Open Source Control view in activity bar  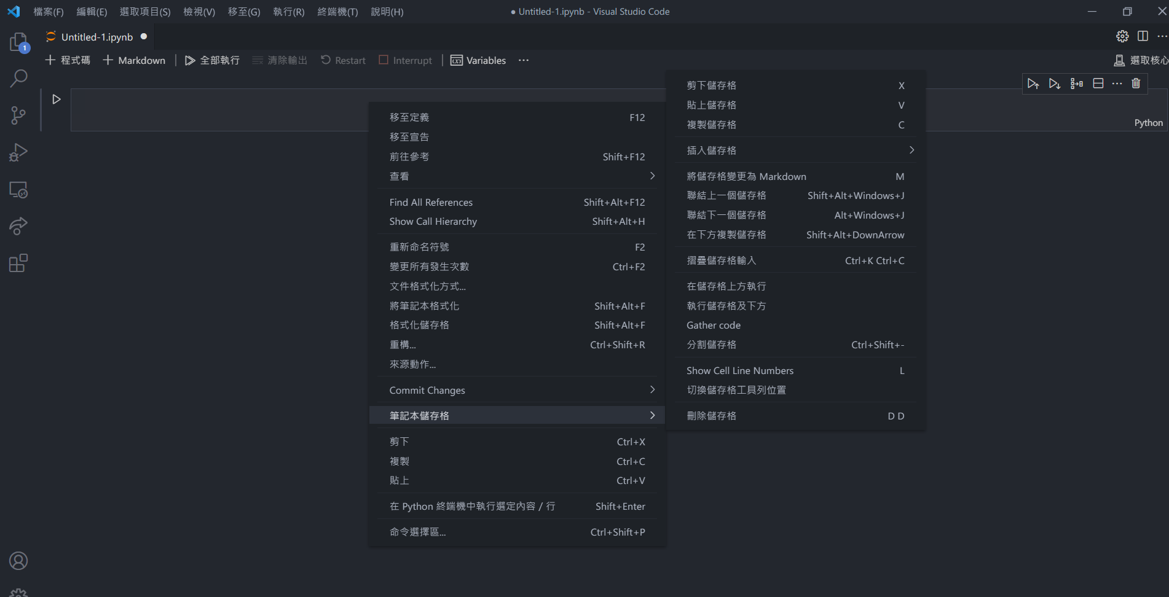click(18, 115)
